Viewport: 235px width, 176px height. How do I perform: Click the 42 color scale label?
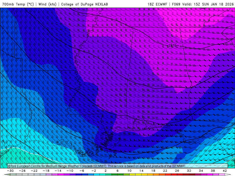click(225, 171)
